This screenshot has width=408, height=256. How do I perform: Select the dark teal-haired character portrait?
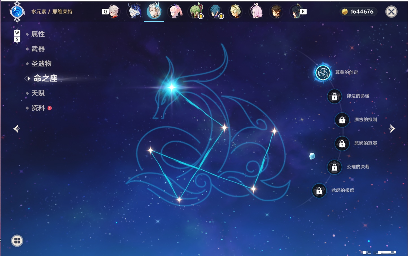296,12
